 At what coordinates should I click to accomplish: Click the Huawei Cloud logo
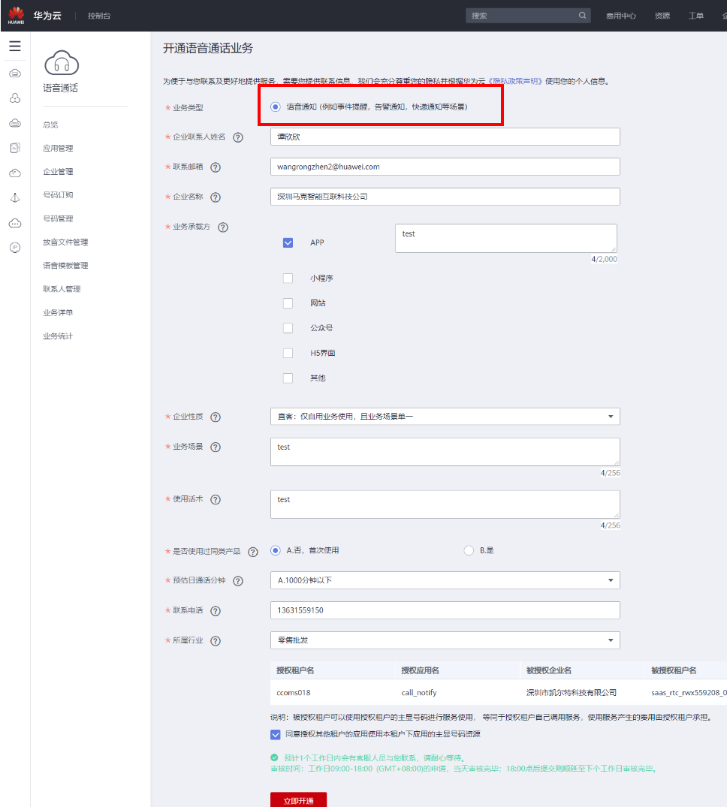point(17,15)
